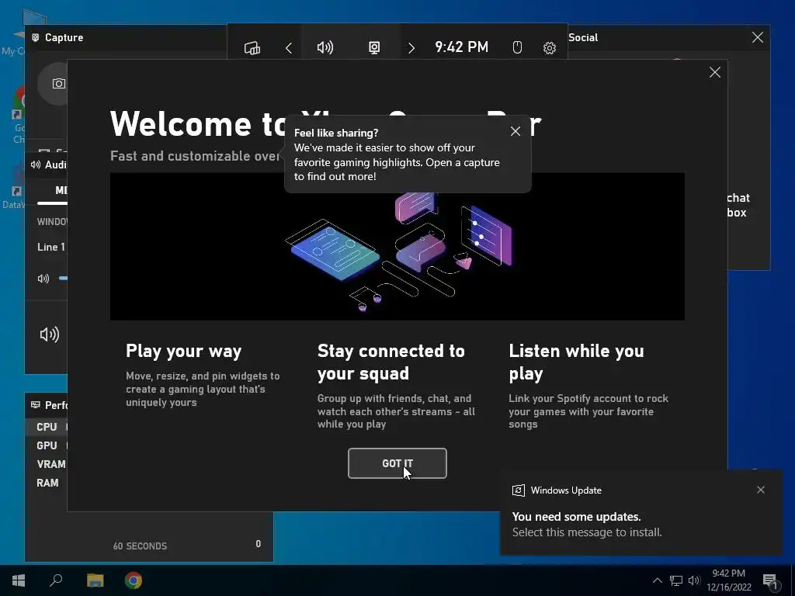Click the Capture widget title

point(64,37)
